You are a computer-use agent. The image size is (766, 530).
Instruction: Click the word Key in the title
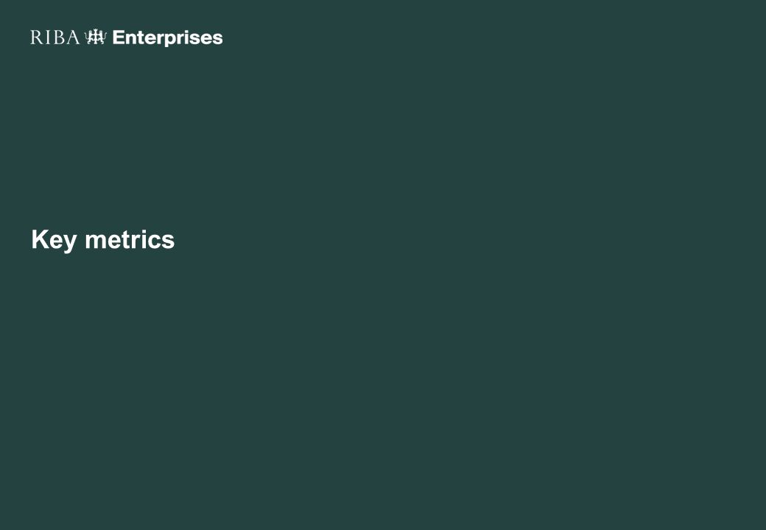click(55, 240)
